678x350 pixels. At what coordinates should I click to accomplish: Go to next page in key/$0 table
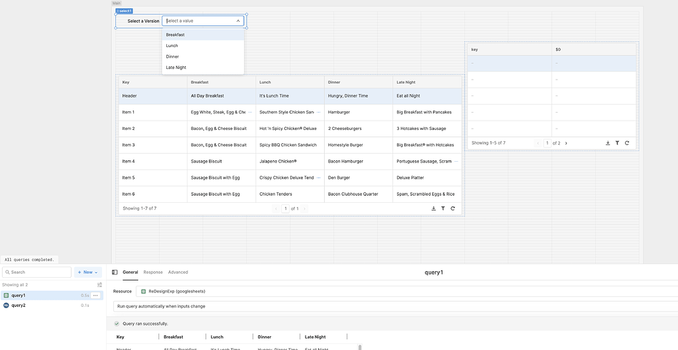click(x=566, y=143)
